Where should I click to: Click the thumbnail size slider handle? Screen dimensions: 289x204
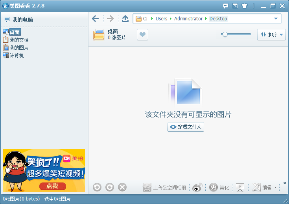[x=225, y=34]
